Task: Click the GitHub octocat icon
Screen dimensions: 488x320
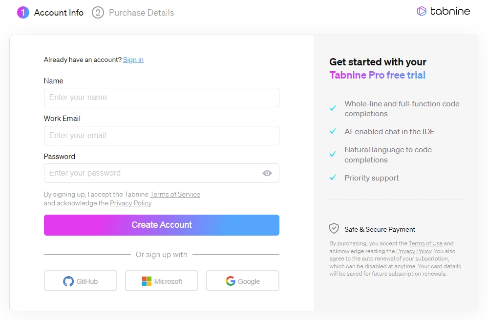Action: click(x=68, y=281)
